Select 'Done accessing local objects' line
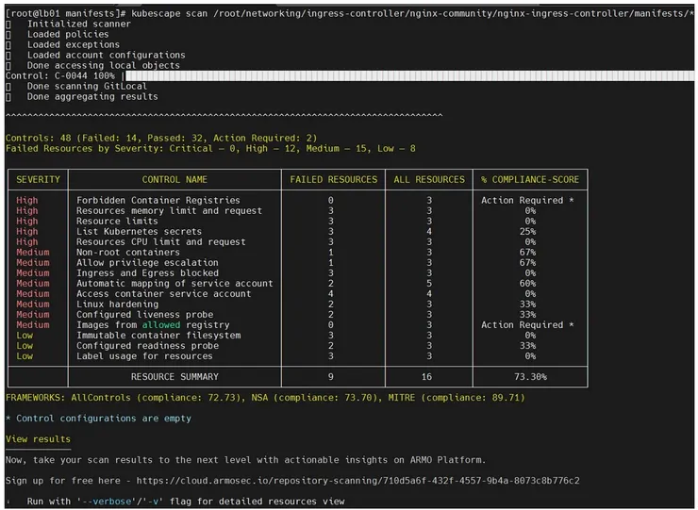The width and height of the screenshot is (698, 510). [103, 65]
